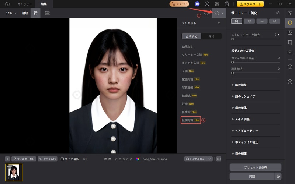
Task: Click the batch import files icon
Action: [x=227, y=4]
